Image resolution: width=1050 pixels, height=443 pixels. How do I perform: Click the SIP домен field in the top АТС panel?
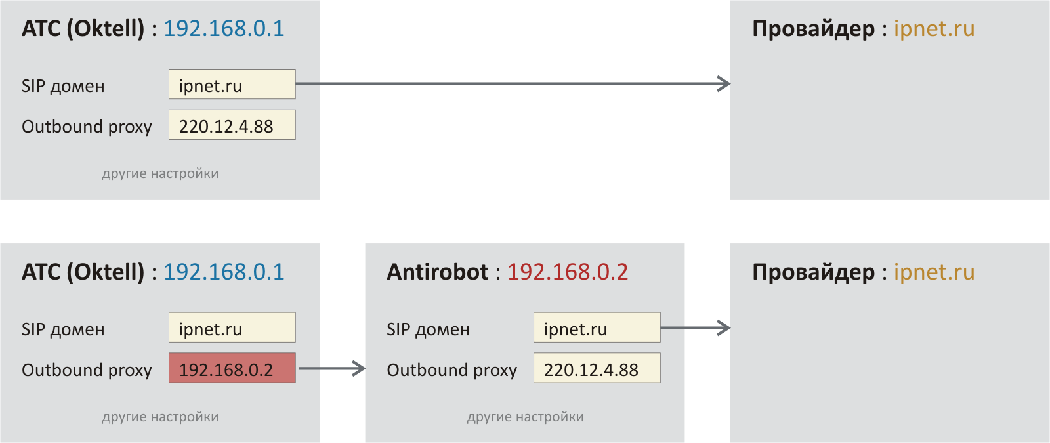[x=232, y=85]
